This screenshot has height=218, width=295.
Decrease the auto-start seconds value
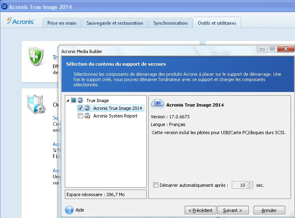250,186
